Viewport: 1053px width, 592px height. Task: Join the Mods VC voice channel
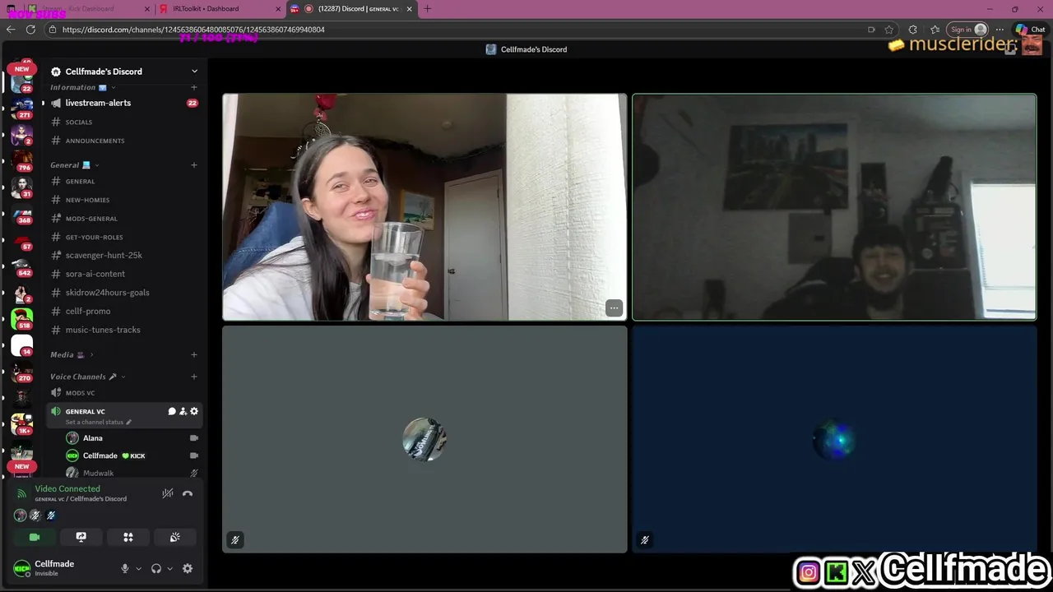[123, 393]
